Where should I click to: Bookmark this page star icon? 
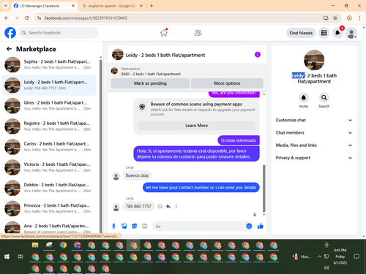[x=335, y=18]
